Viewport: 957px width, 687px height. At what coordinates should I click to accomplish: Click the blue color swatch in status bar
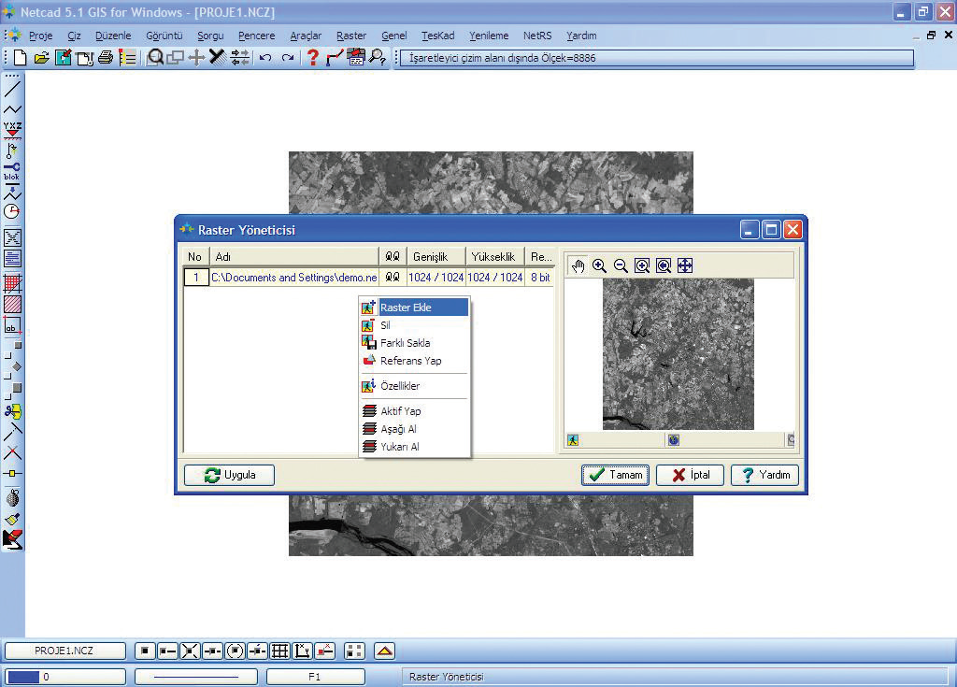click(23, 677)
